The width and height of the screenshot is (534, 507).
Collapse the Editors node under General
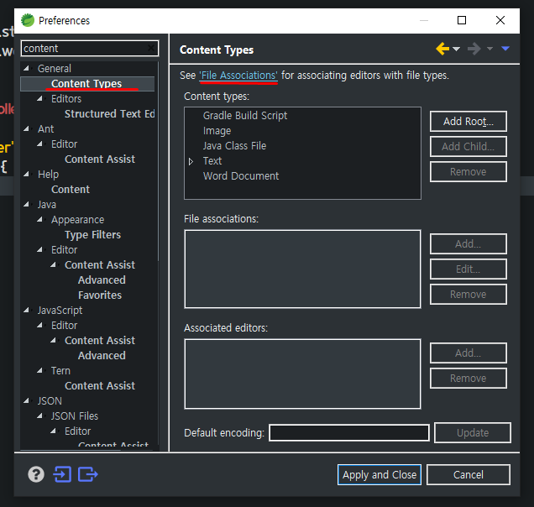[40, 99]
